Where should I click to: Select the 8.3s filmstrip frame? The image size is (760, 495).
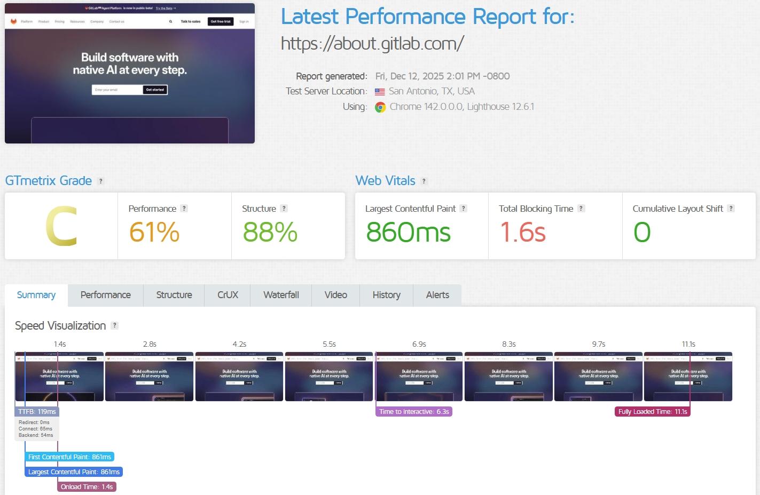coord(508,377)
